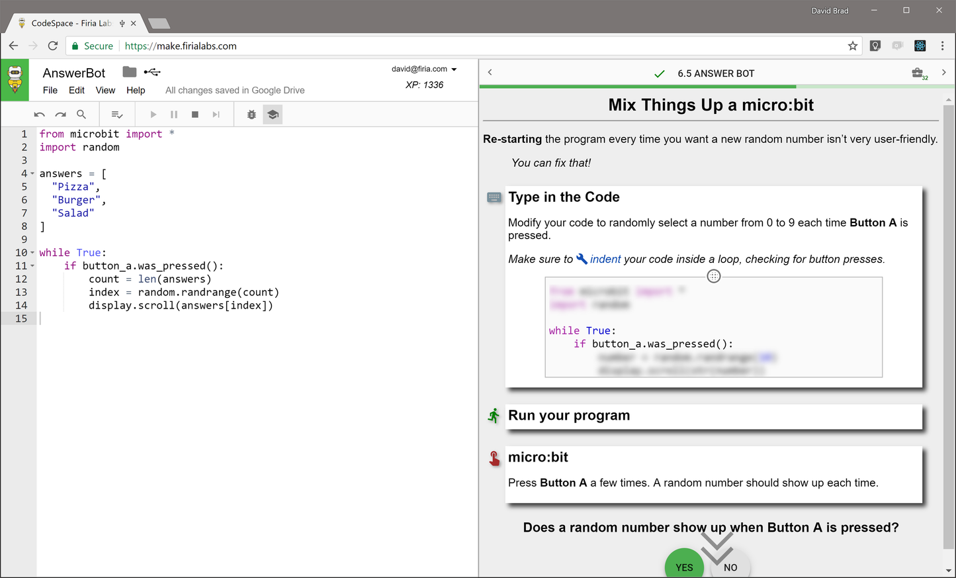
Task: Stop the running program
Action: (x=195, y=114)
